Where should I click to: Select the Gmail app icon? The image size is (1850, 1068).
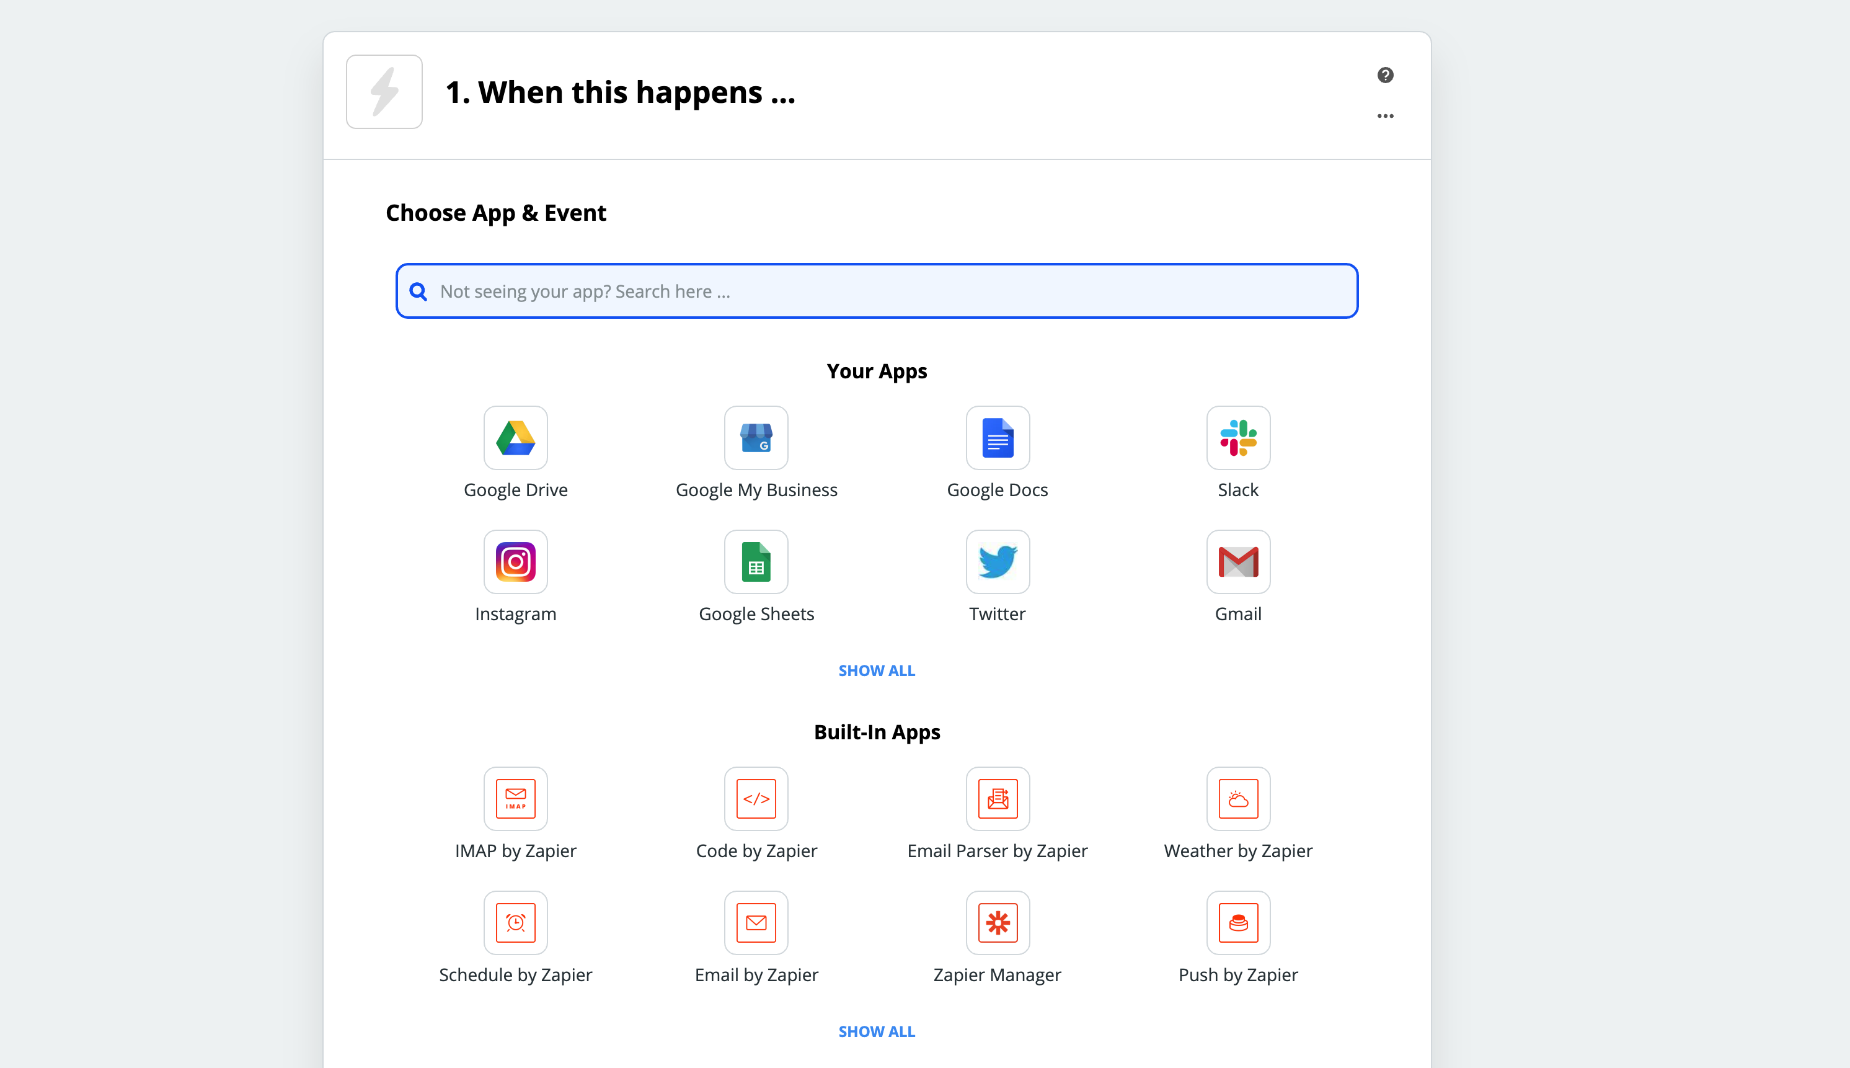click(x=1237, y=562)
